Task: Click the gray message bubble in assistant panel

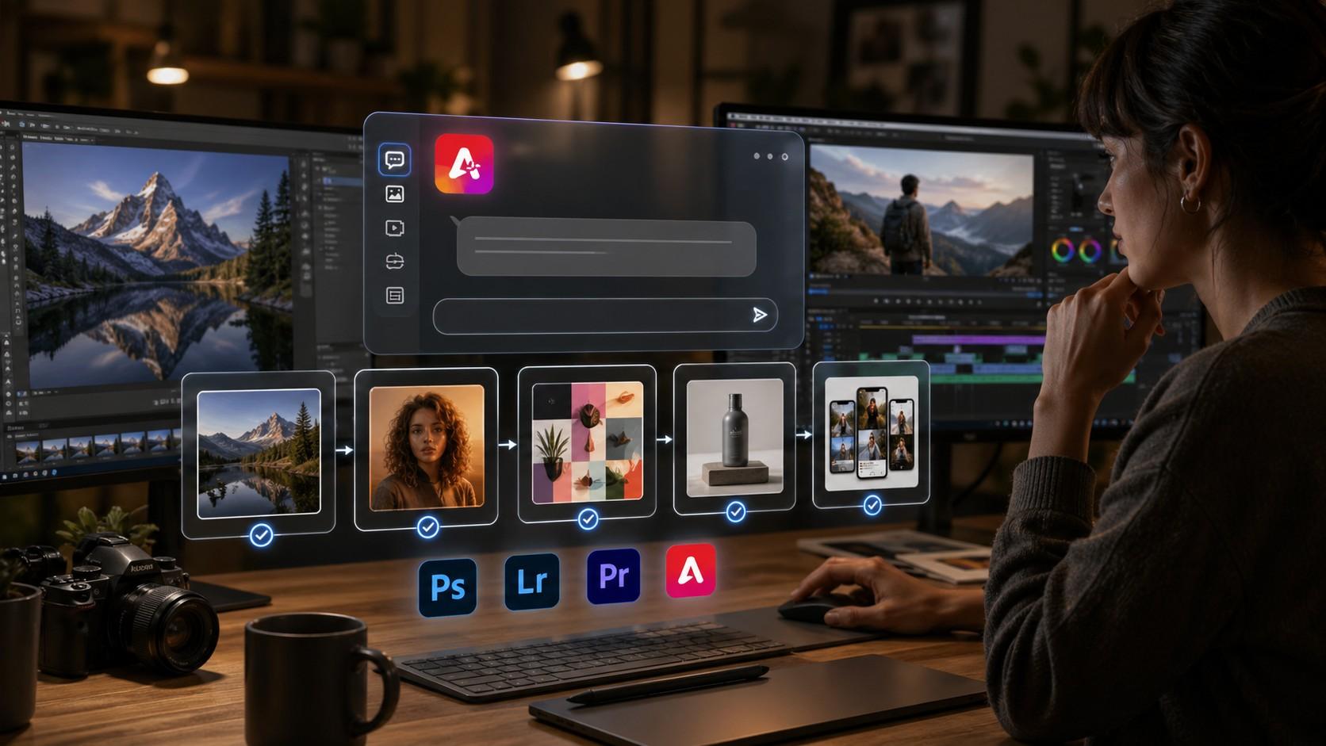Action: [606, 248]
